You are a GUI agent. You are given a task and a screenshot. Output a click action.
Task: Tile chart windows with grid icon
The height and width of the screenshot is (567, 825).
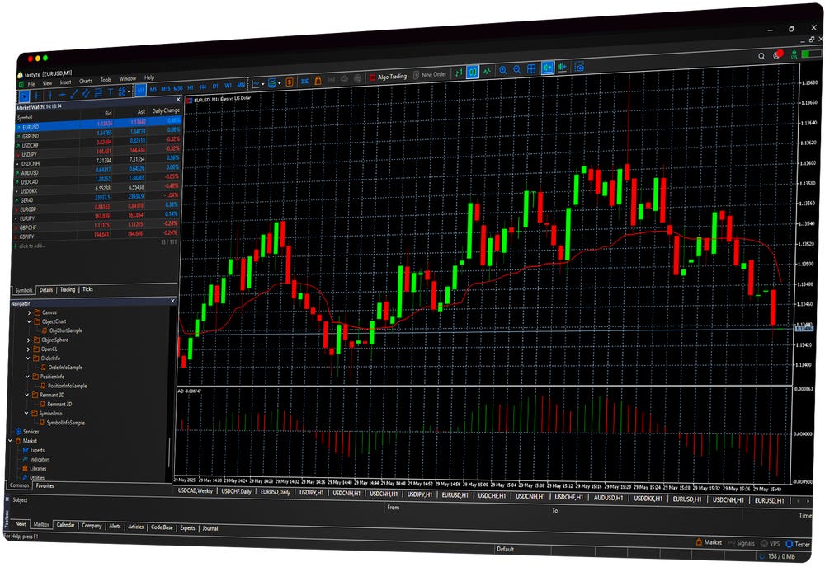[x=531, y=69]
